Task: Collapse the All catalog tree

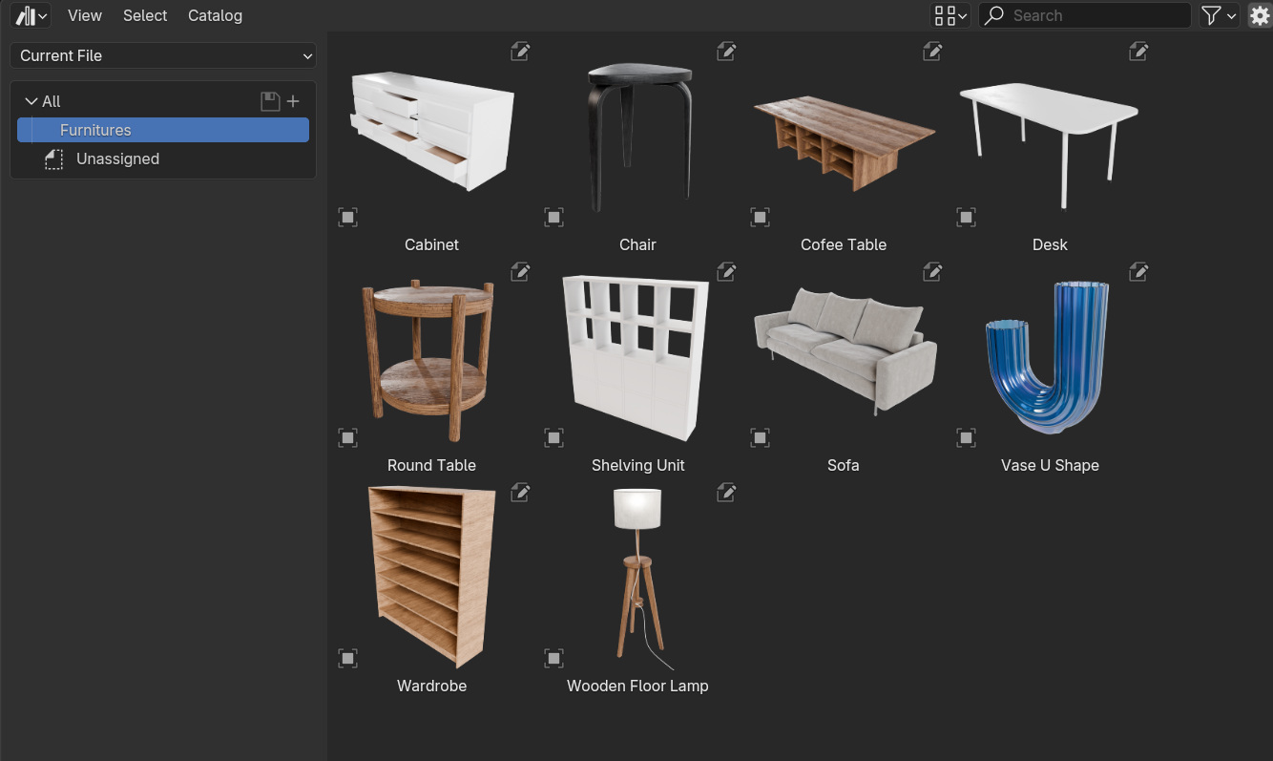Action: tap(31, 101)
